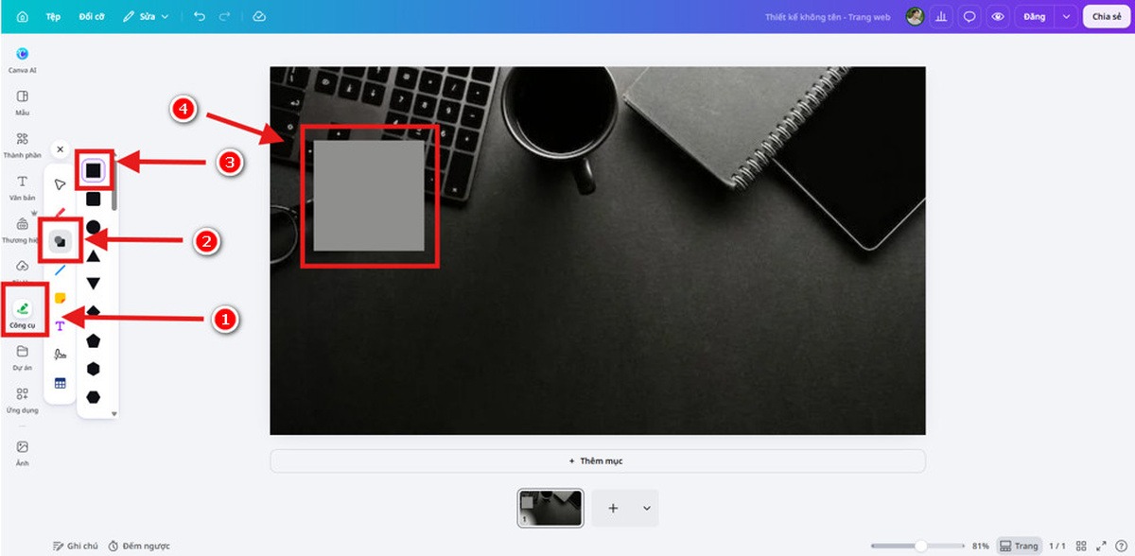Open the analytics bar chart icon
1135x556 pixels.
[941, 16]
